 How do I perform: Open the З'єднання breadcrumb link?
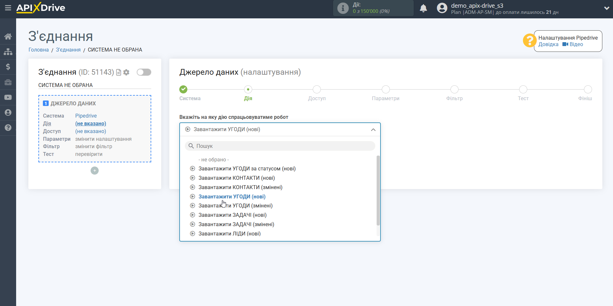click(68, 50)
